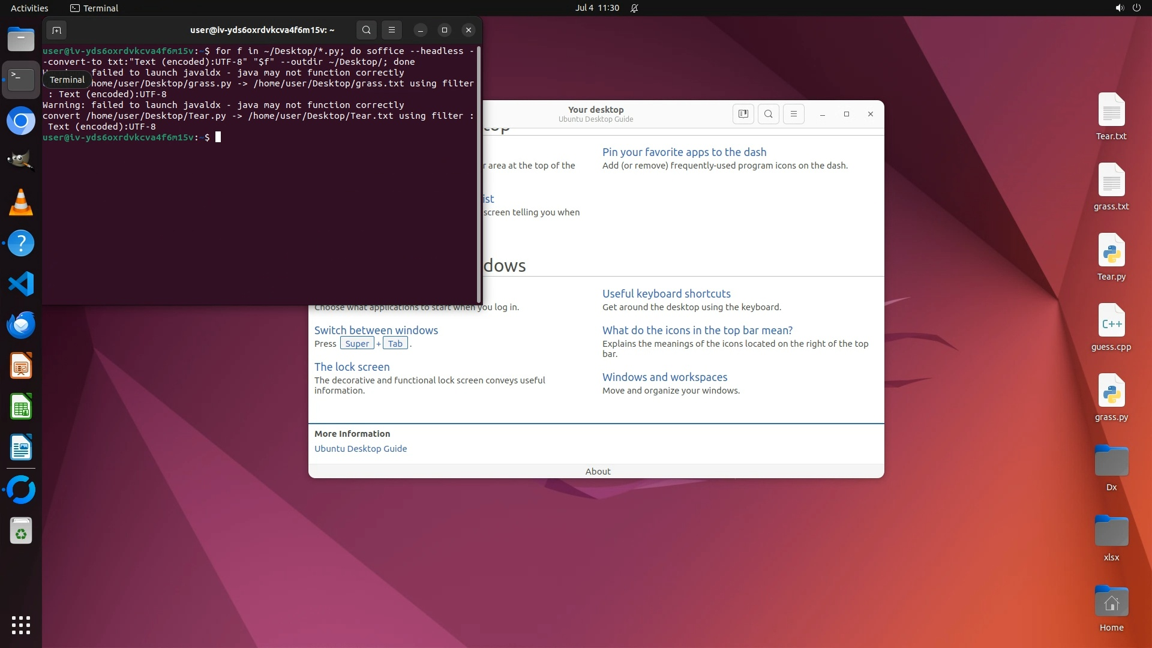Click the Help window search icon
This screenshot has height=648, width=1152.
768,114
